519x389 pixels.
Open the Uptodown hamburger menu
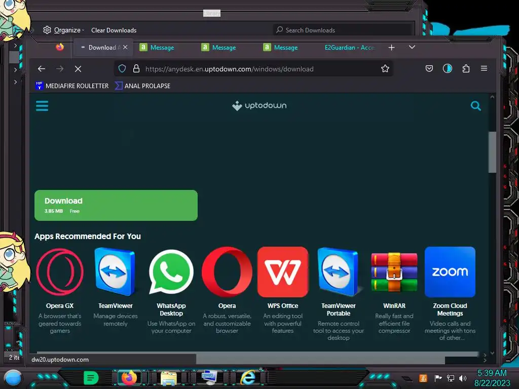click(42, 106)
